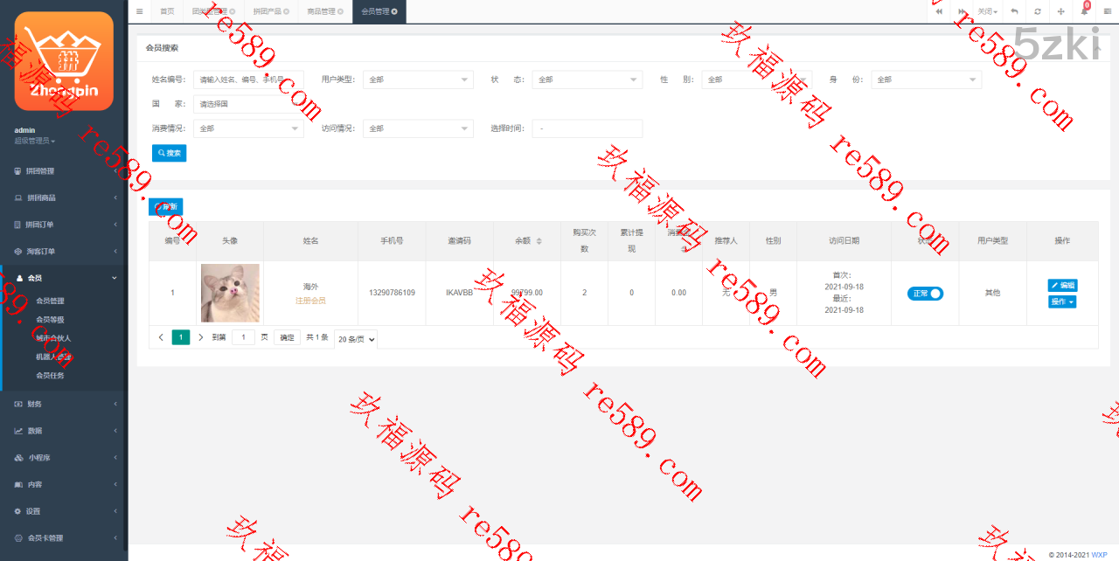Open the 用户类型 dropdown filter
The image size is (1119, 561).
[418, 80]
